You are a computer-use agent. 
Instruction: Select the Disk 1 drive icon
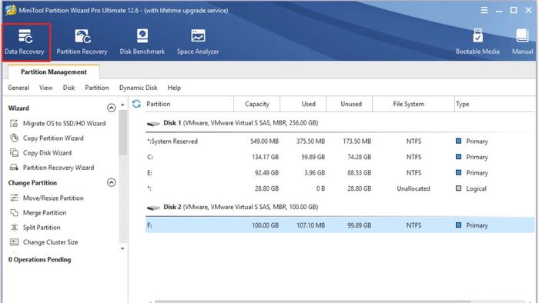point(153,124)
